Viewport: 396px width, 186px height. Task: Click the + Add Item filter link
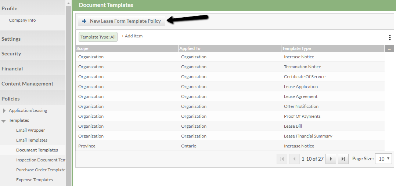pyautogui.click(x=132, y=36)
